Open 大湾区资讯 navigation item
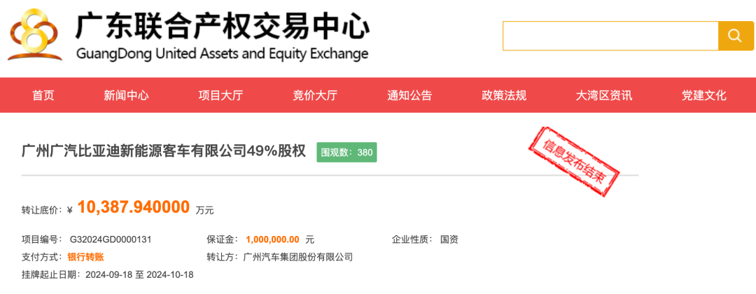756x294 pixels. 604,95
